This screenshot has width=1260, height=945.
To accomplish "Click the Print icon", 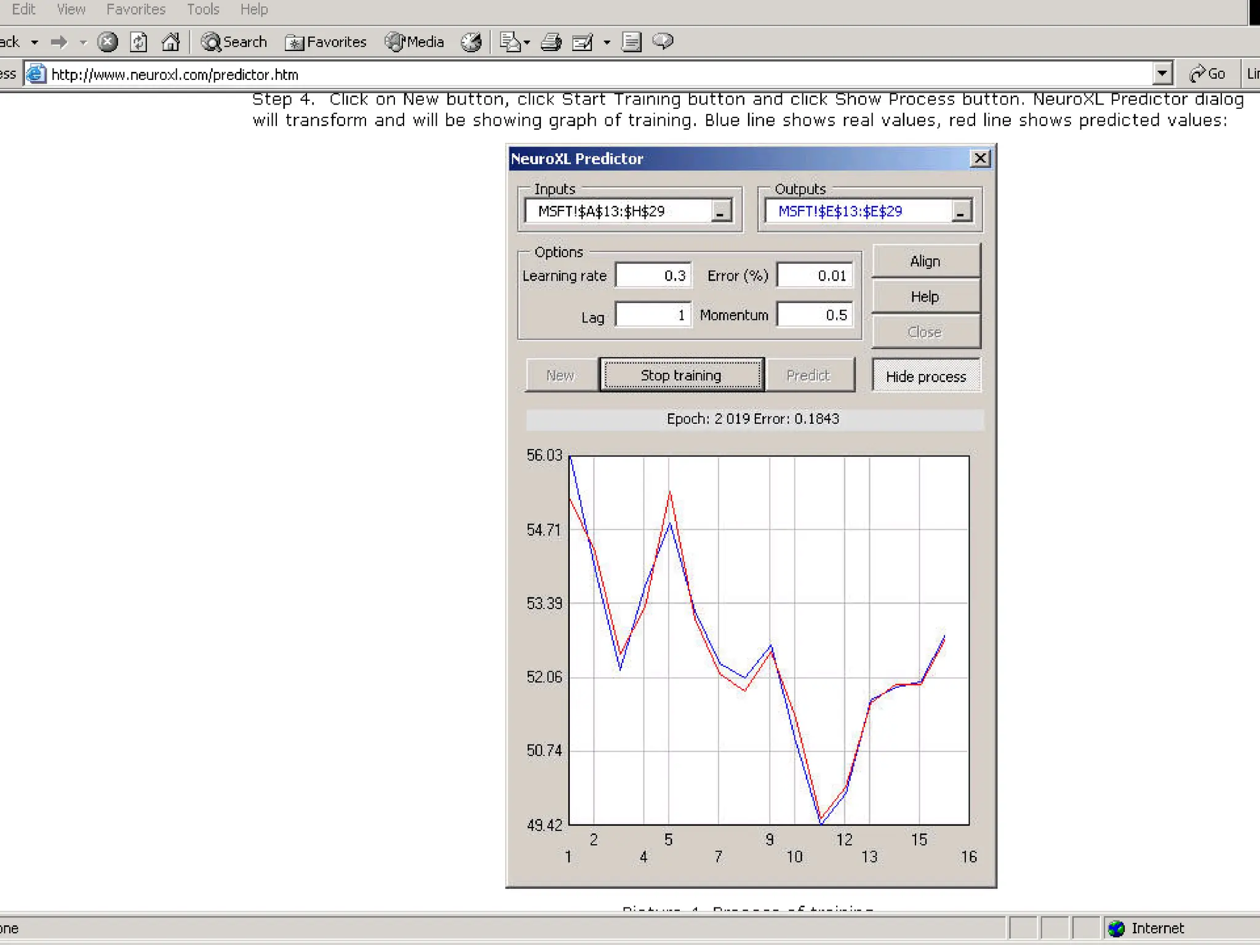I will [551, 42].
